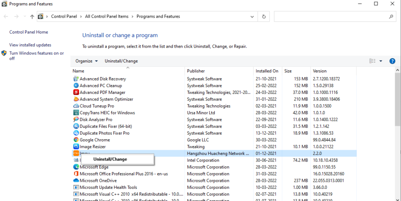Sort by the Installed On column header
Image resolution: width=401 pixels, height=201 pixels.
pyautogui.click(x=268, y=71)
